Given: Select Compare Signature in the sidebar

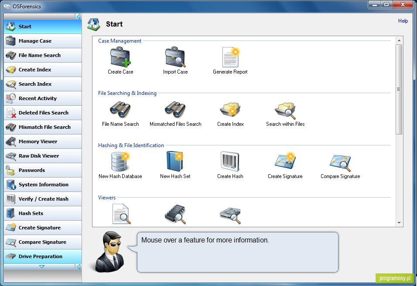Looking at the screenshot, I should (43, 242).
